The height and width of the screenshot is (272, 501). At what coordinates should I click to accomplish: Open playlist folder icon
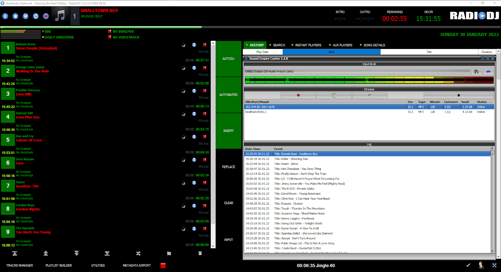(x=169, y=253)
